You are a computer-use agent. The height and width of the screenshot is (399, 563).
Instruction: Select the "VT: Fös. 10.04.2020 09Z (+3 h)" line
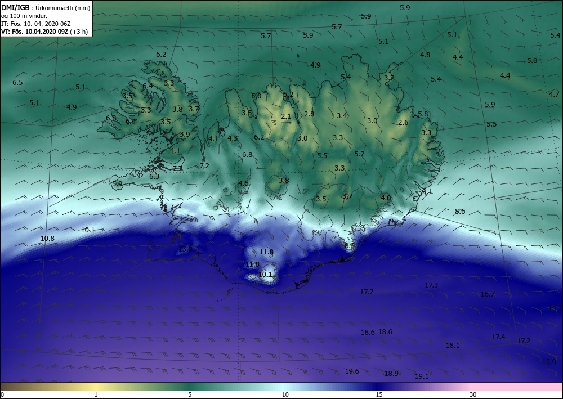point(43,31)
